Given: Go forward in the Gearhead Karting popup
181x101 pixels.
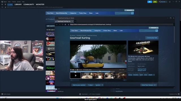Looking at the screenshot, I should 60,24.
